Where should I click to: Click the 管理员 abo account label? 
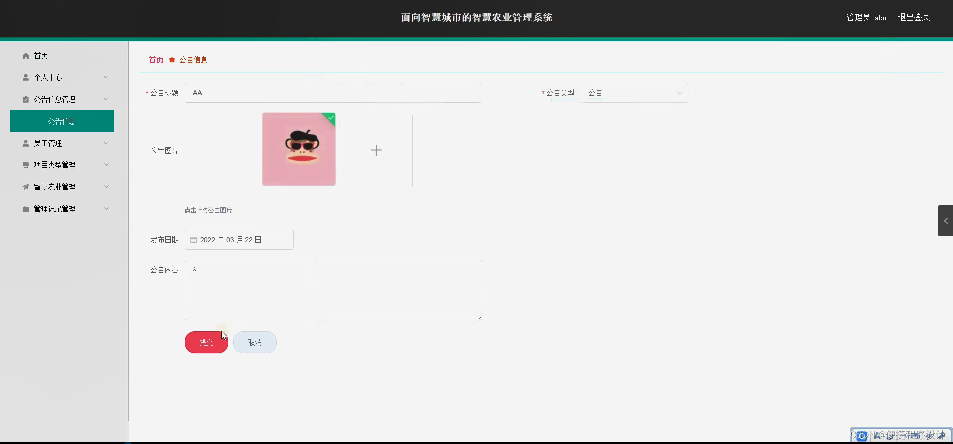pos(866,17)
